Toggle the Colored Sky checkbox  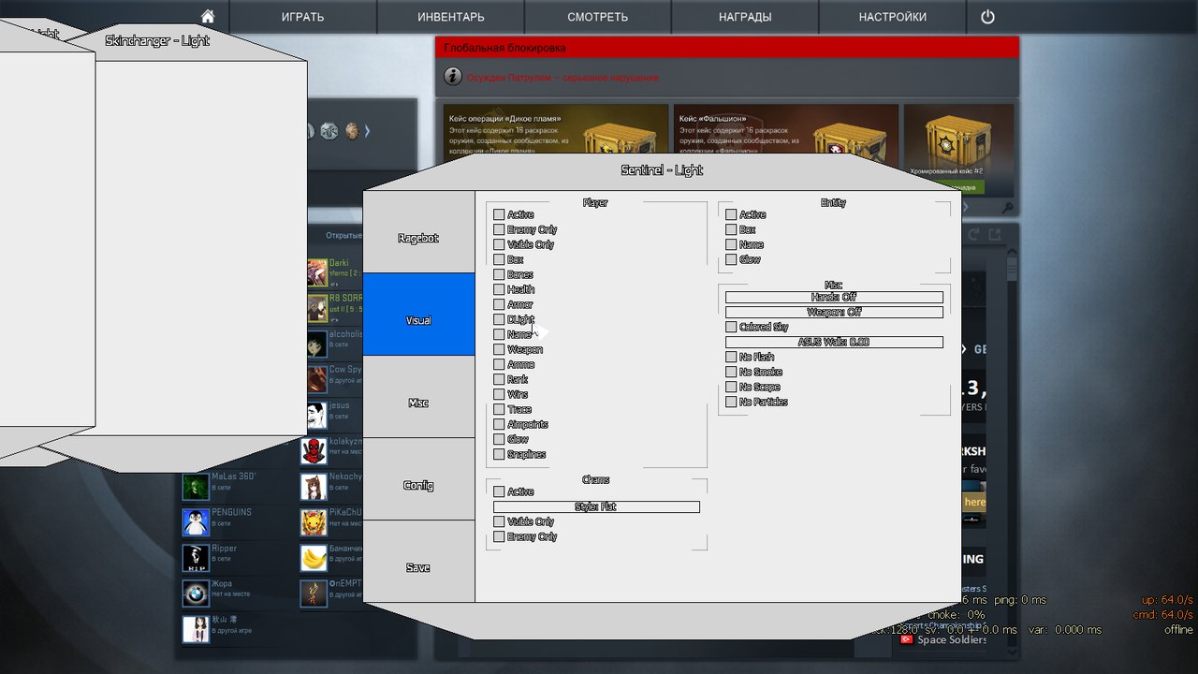point(731,327)
